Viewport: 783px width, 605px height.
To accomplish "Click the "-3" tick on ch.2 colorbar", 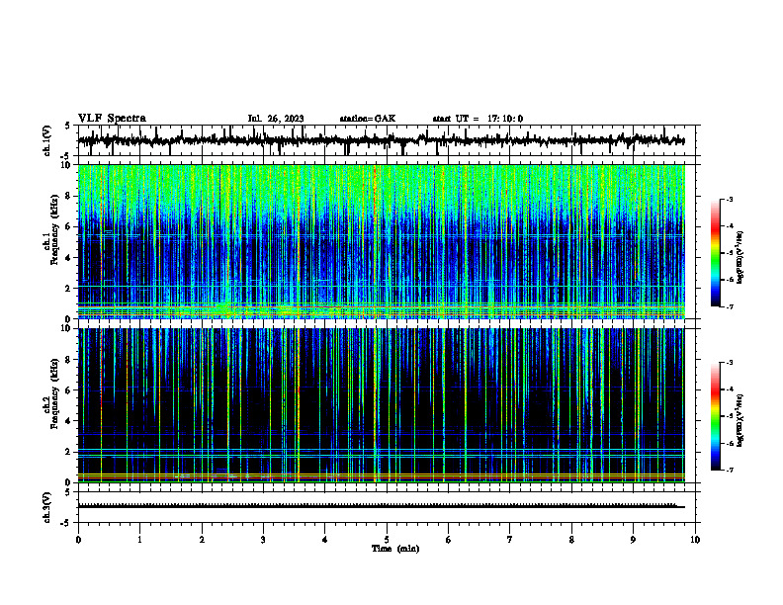I will (x=730, y=363).
